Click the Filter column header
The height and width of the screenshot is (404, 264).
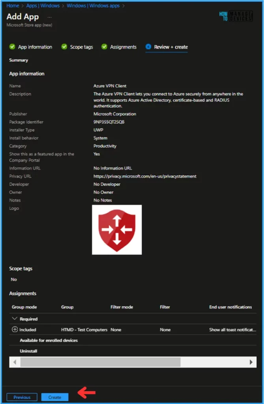[x=165, y=307]
